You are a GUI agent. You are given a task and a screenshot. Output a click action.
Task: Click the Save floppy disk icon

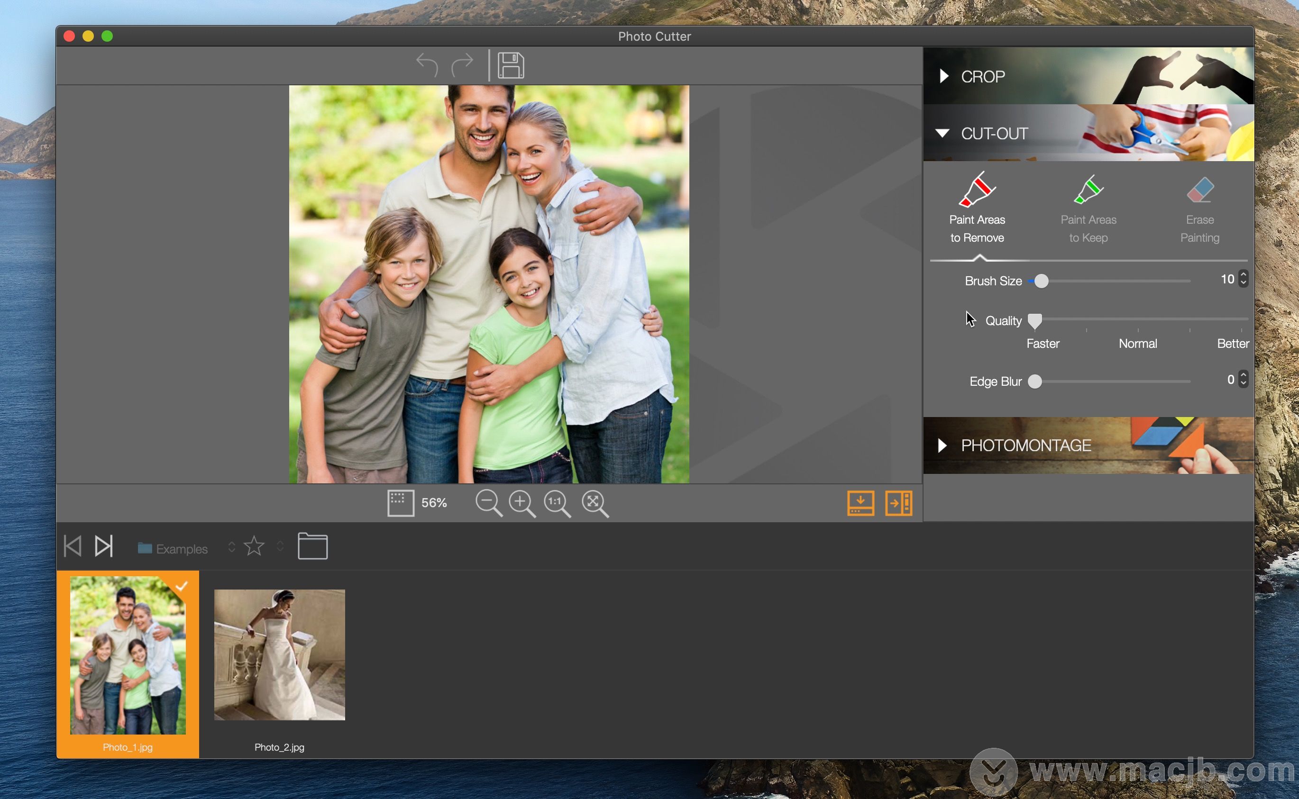coord(511,65)
